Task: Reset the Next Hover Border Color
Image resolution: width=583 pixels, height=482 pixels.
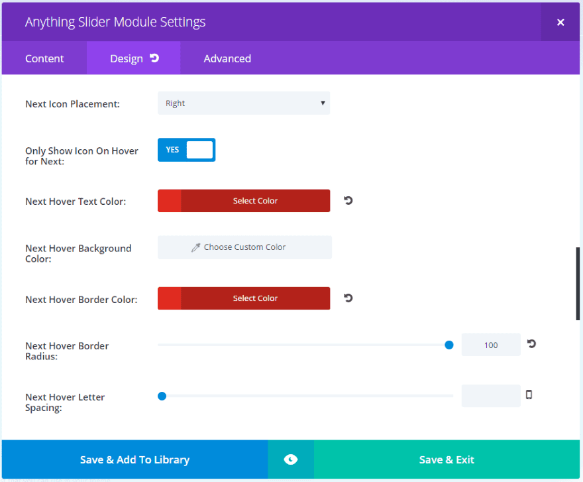Action: pos(348,298)
